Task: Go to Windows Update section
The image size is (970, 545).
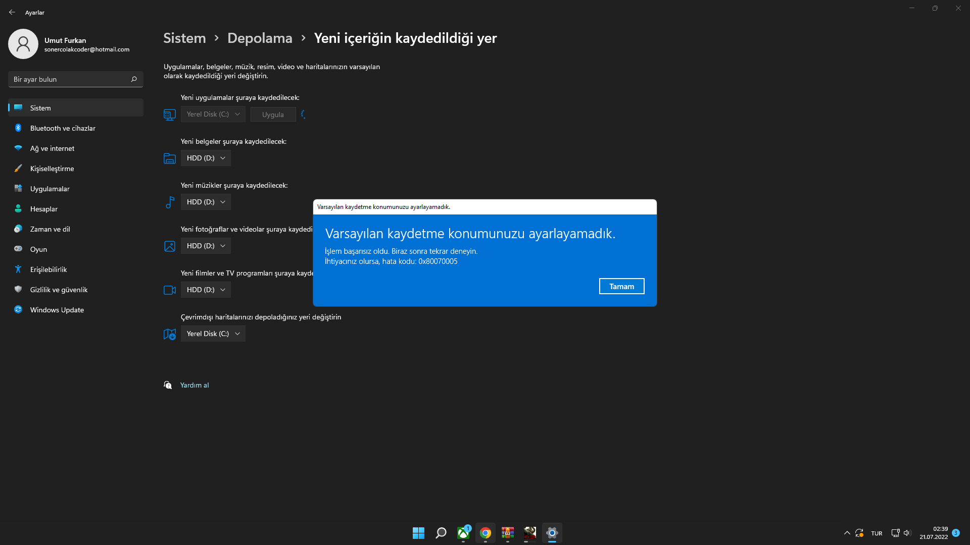Action: 57,310
